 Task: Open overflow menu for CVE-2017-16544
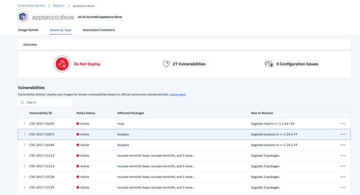click(x=343, y=145)
